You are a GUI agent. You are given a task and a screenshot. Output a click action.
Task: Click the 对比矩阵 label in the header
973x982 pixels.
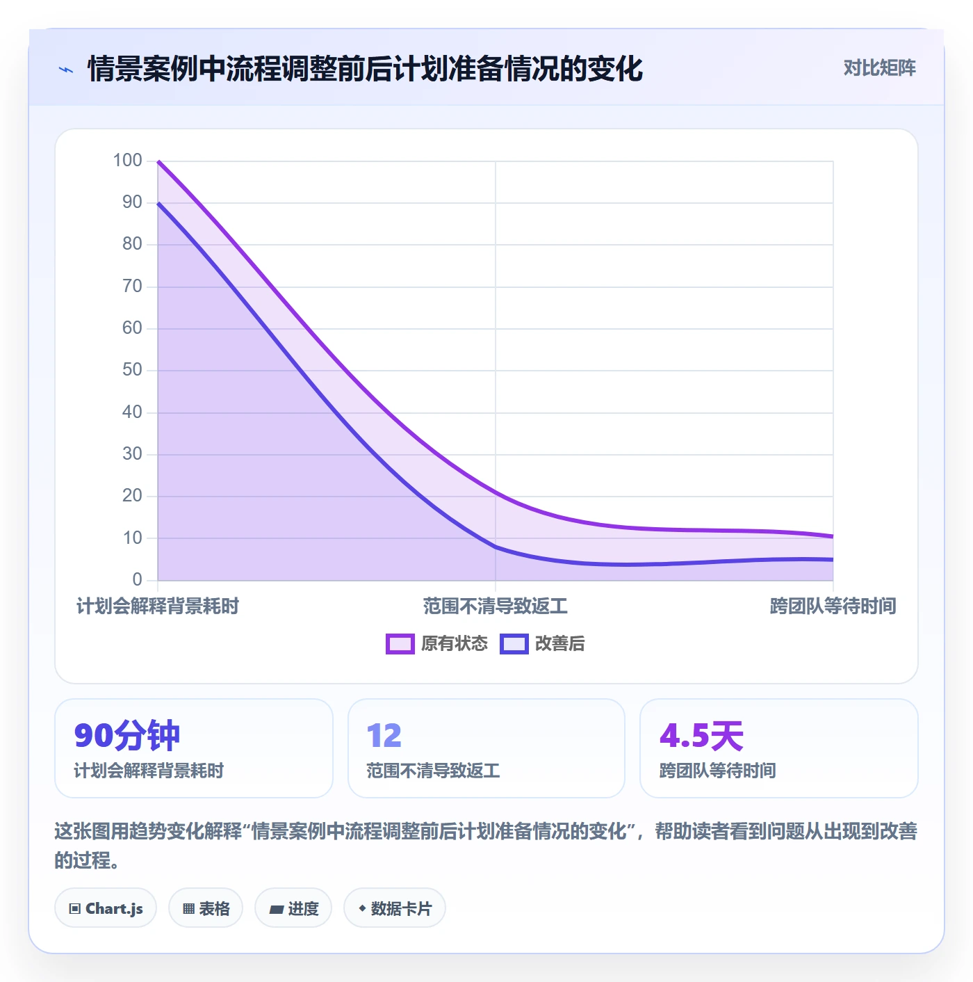879,68
